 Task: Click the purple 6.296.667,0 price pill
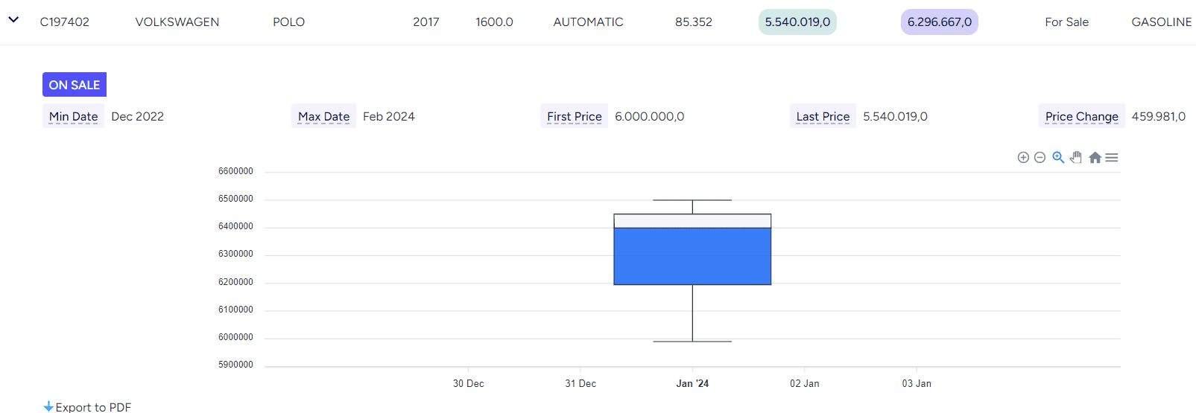click(x=940, y=22)
